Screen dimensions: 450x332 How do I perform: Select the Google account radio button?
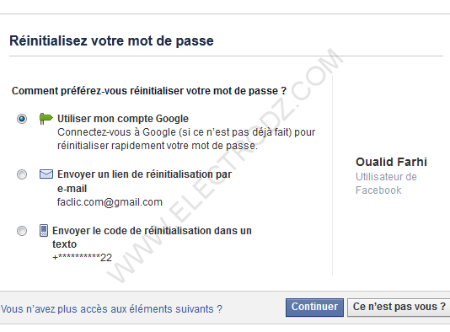click(22, 119)
